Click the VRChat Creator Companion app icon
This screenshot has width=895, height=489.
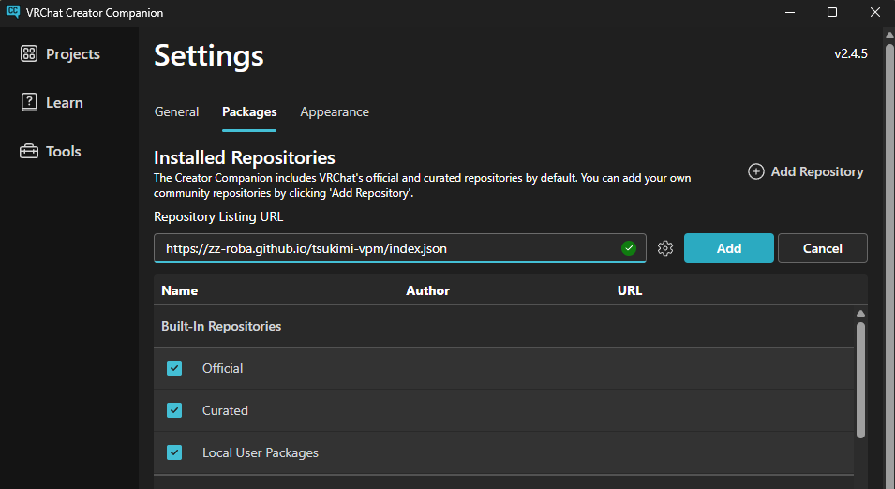point(12,12)
